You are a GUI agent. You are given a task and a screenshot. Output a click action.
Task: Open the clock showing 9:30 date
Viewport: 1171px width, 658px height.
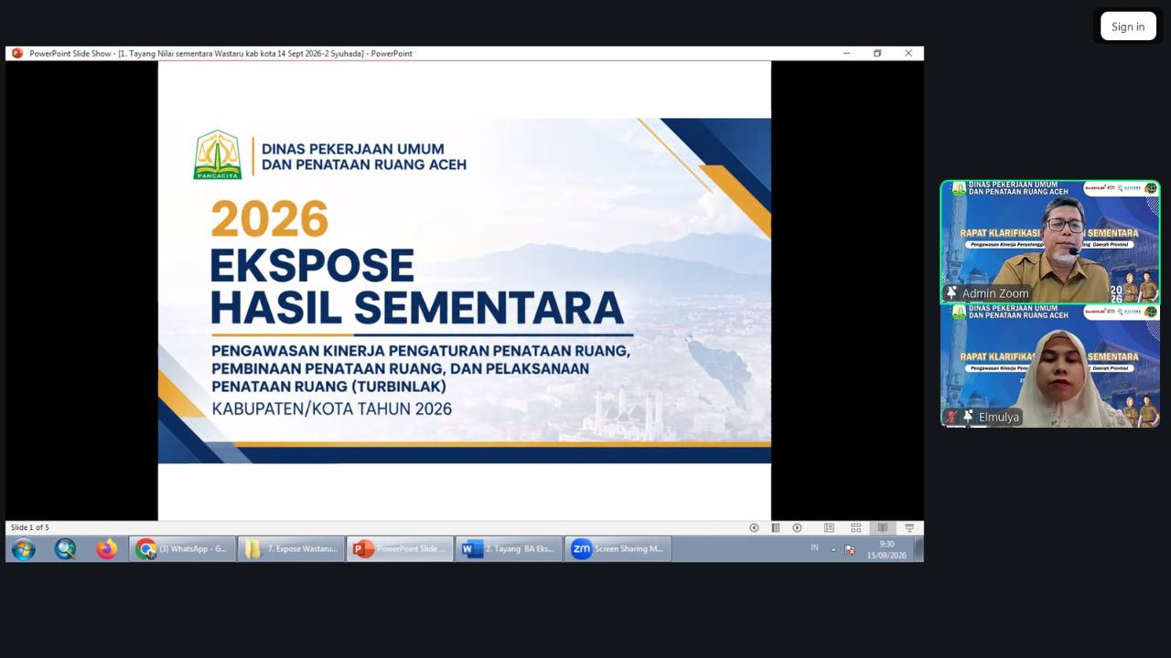tap(886, 549)
